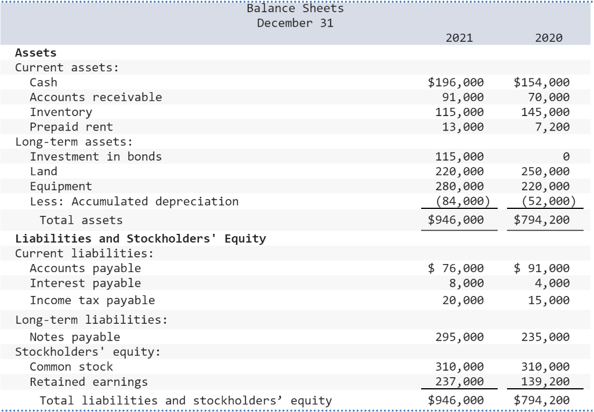Select "Less: Accumulated depreciation" label
Image resolution: width=594 pixels, height=412 pixels.
pyautogui.click(x=134, y=201)
